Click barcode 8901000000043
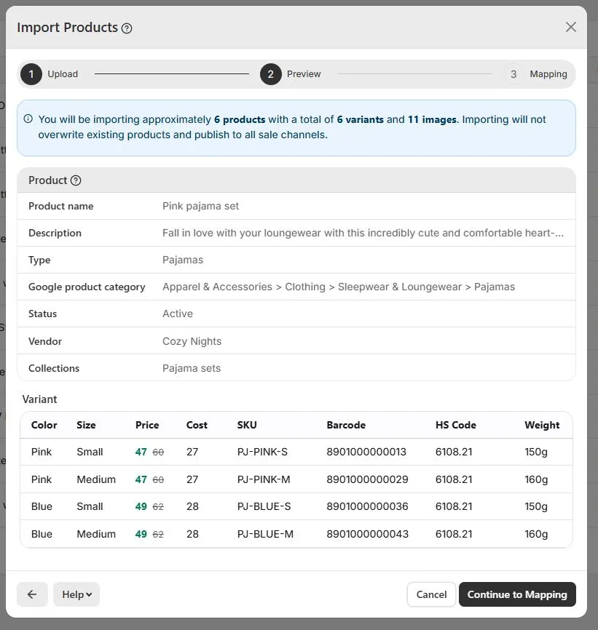This screenshot has width=598, height=630. tap(367, 534)
